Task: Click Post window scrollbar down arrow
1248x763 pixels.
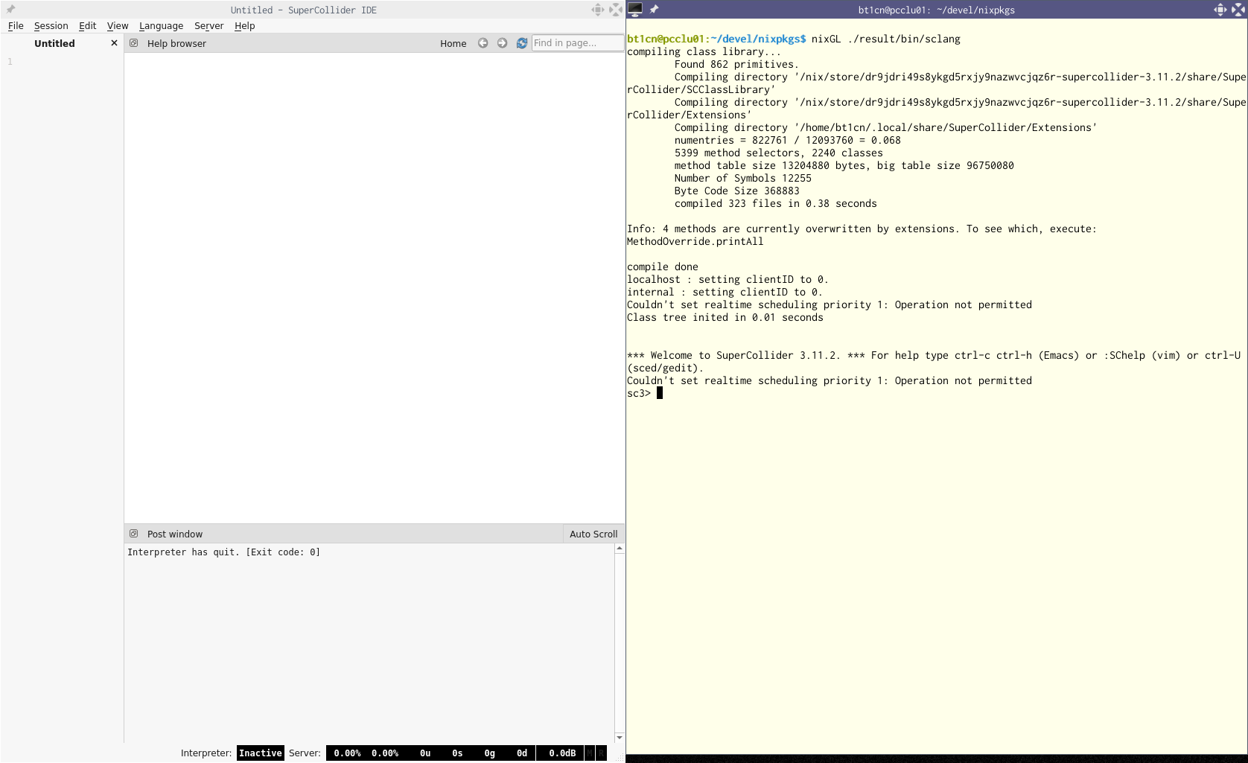Action: 620,738
